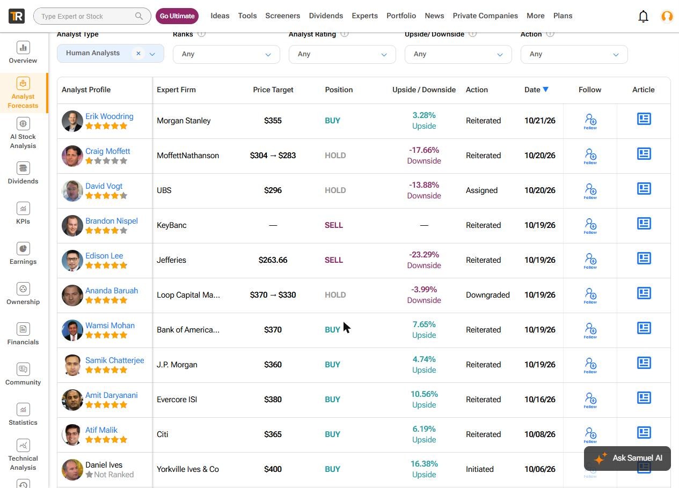The width and height of the screenshot is (679, 488).
Task: Open the More menu
Action: [x=536, y=16]
